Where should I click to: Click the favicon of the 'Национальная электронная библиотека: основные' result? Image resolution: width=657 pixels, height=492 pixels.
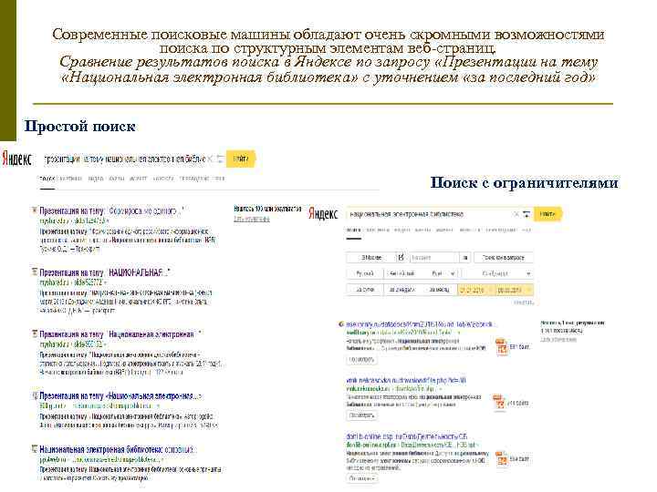35,449
